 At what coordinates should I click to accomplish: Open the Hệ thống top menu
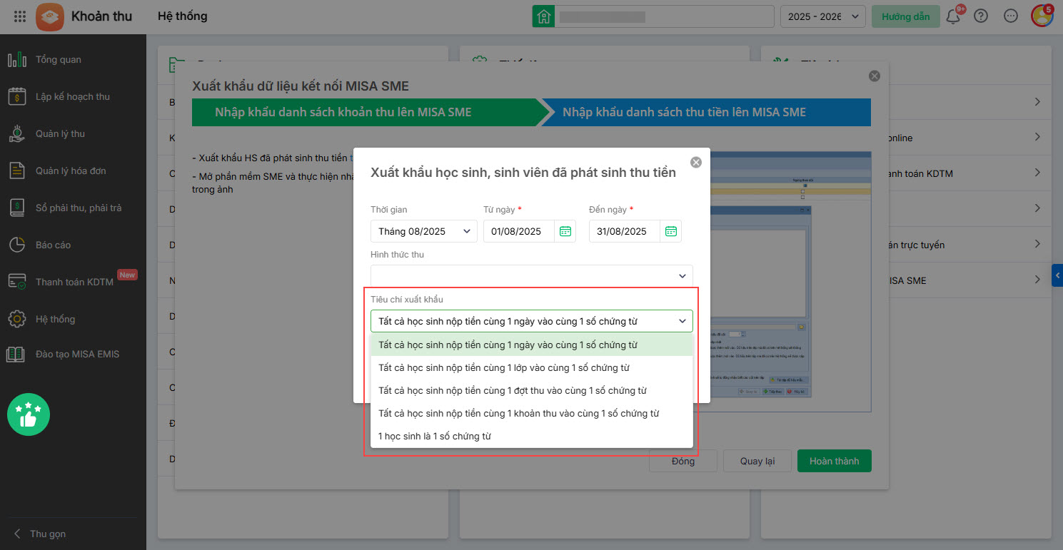pyautogui.click(x=183, y=16)
